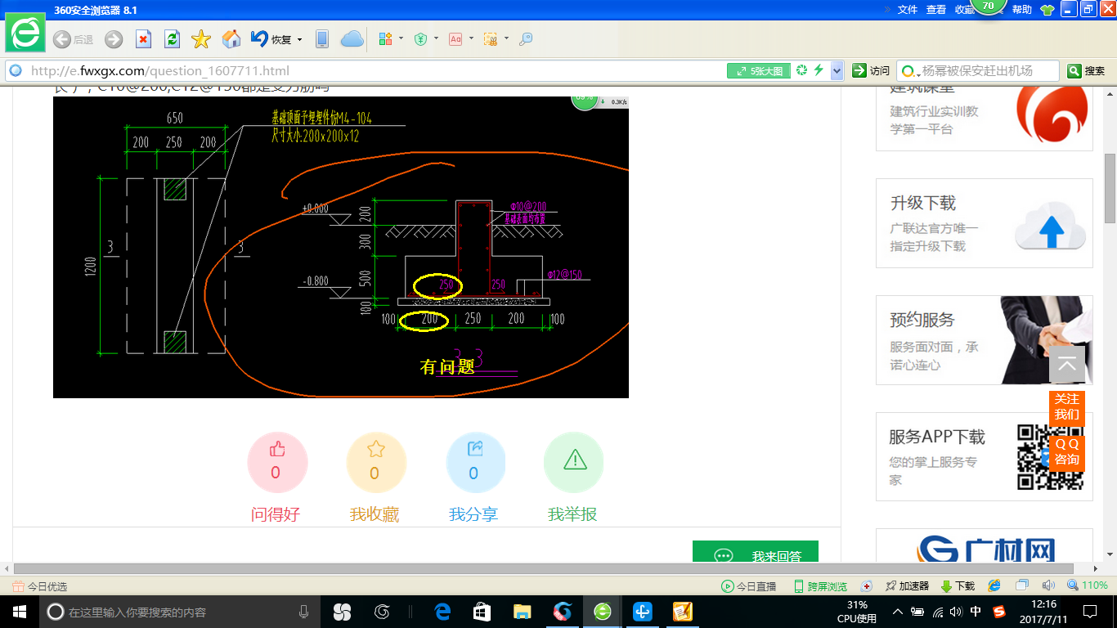Image resolution: width=1117 pixels, height=628 pixels.
Task: Click the green shirt skin icon
Action: click(1047, 10)
